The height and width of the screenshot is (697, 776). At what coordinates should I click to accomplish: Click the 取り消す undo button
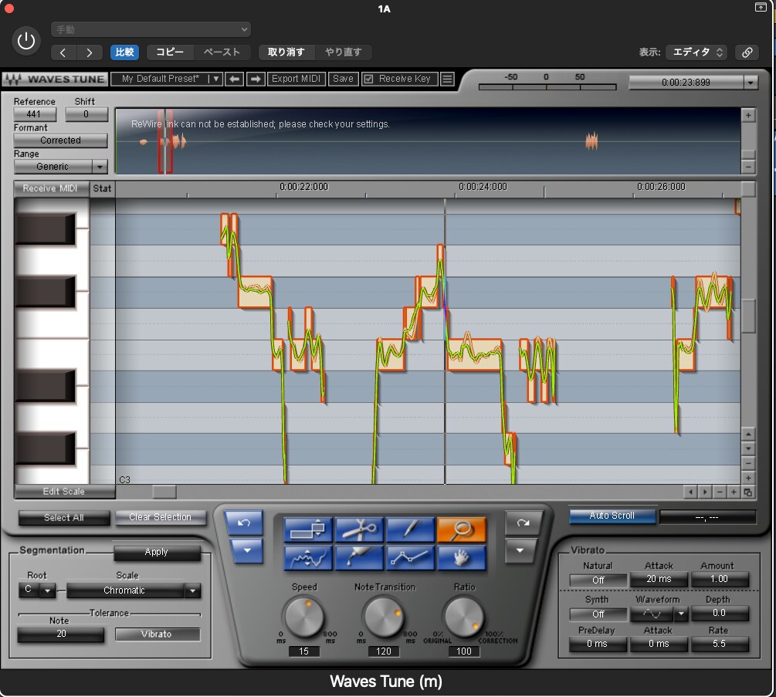pos(286,52)
